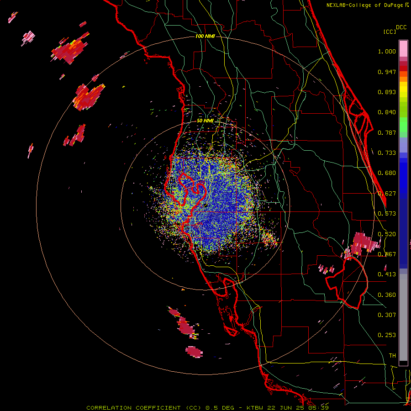Click the TH threshold label
Viewport: 411px width, 411px height.
pos(392,356)
